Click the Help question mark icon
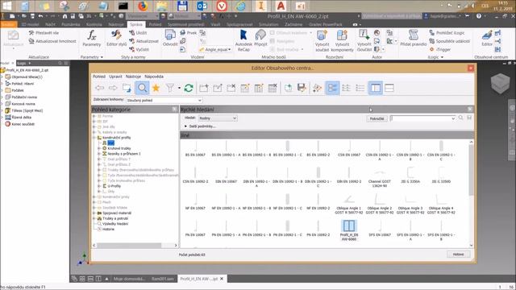 click(479, 16)
